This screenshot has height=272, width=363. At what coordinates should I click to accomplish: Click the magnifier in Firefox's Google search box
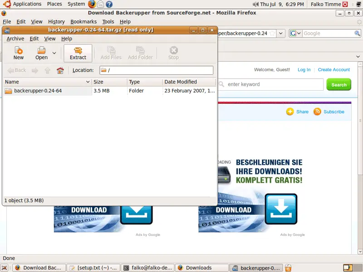357,33
